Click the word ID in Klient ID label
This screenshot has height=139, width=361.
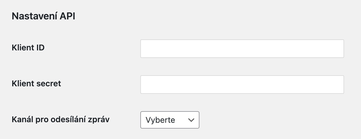pyautogui.click(x=40, y=48)
